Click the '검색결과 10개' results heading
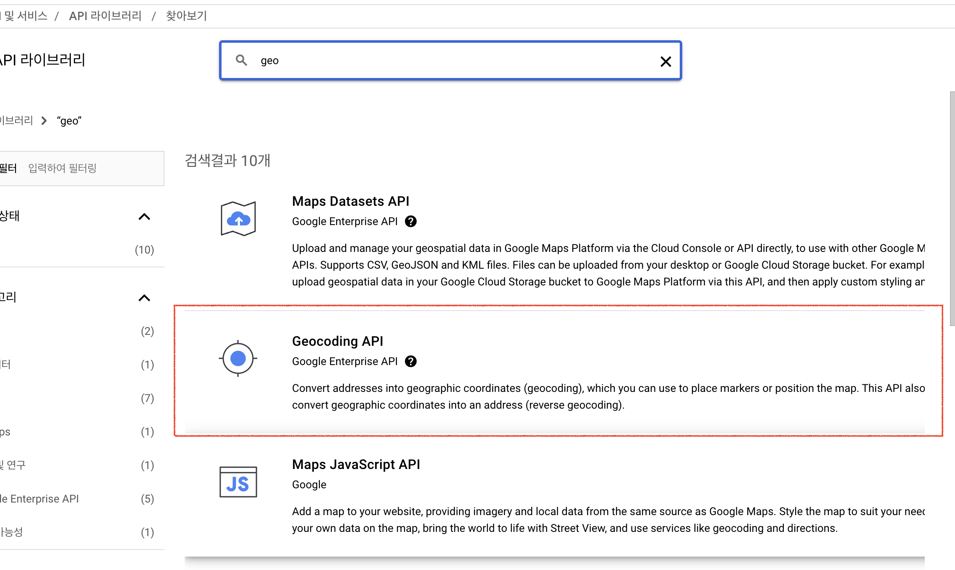Viewport: 955px width, 570px height. pos(227,161)
